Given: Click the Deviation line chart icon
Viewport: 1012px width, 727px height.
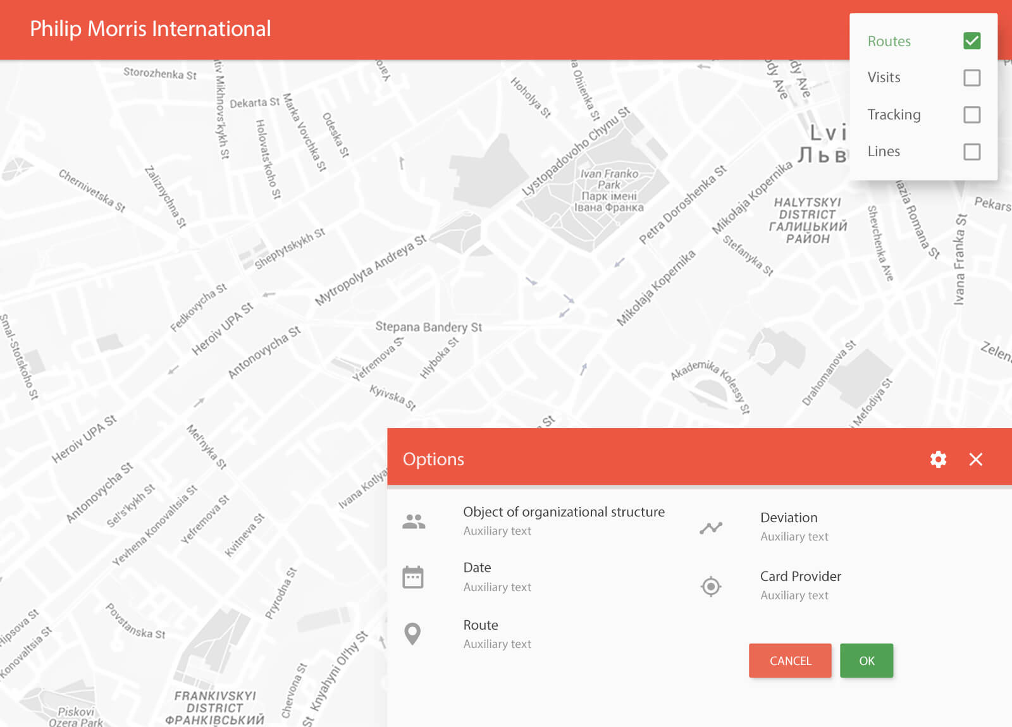Looking at the screenshot, I should coord(711,527).
